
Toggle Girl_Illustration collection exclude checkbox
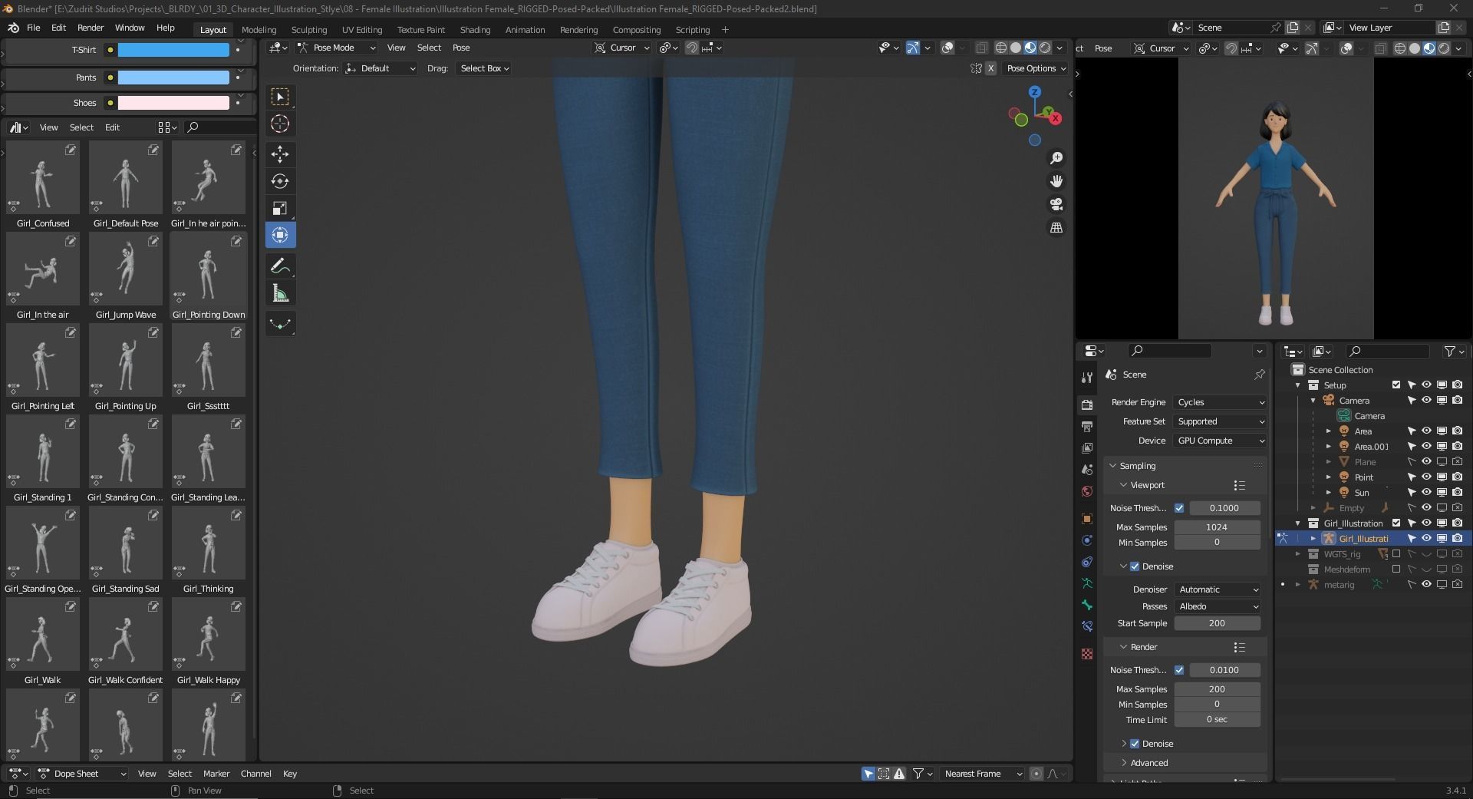[1396, 523]
